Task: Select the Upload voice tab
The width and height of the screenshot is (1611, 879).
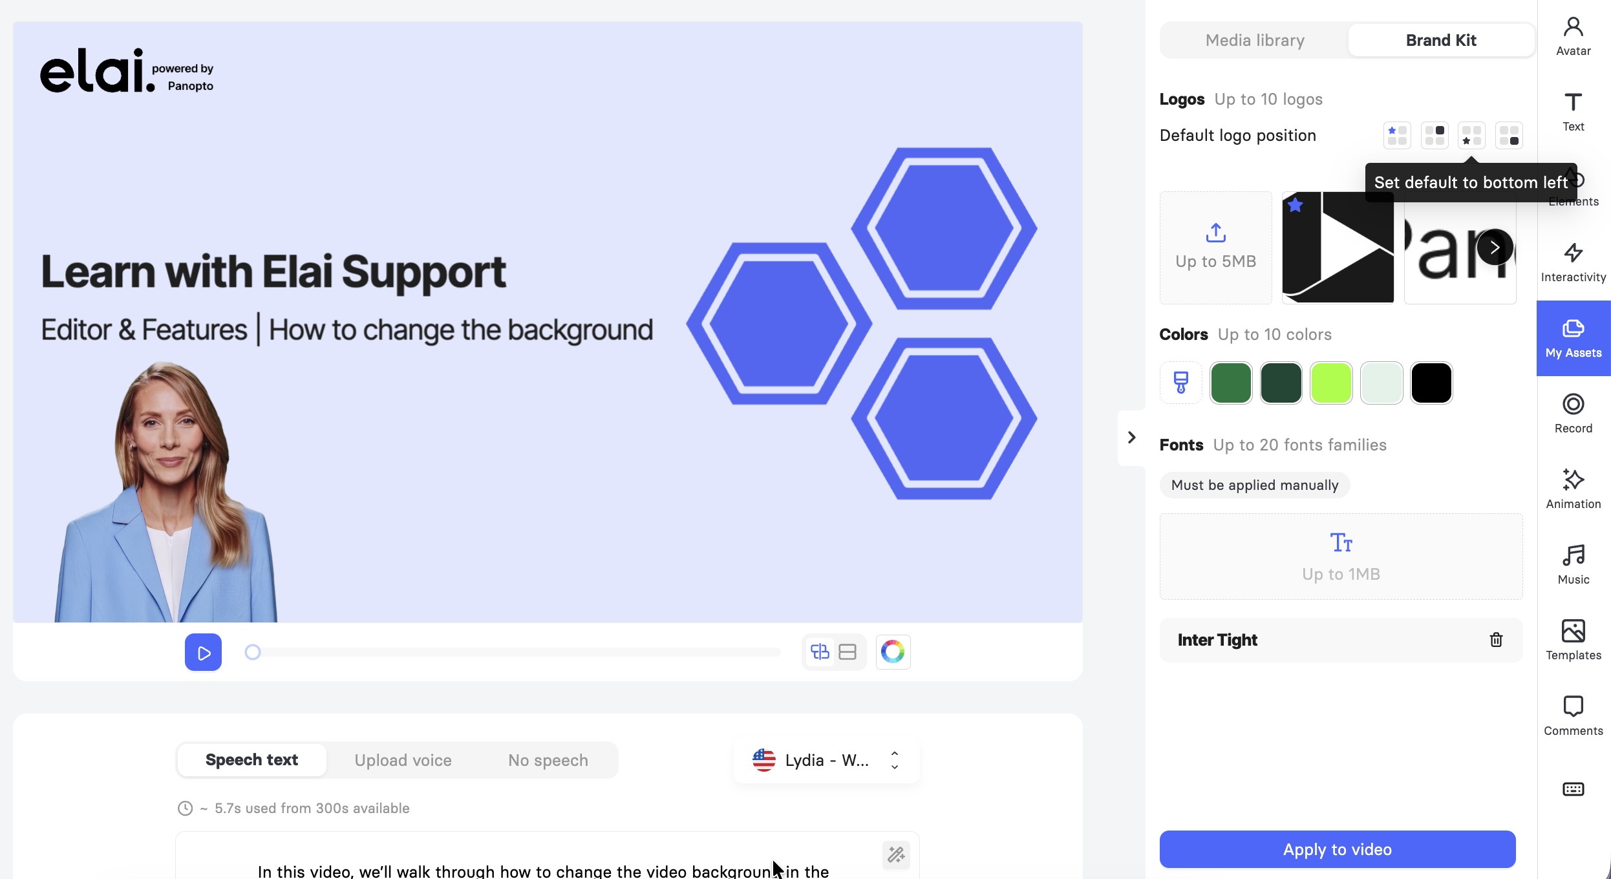Action: pyautogui.click(x=403, y=760)
